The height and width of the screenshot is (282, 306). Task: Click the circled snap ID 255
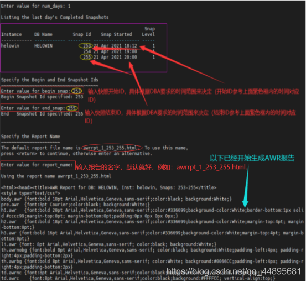[x=86, y=57]
